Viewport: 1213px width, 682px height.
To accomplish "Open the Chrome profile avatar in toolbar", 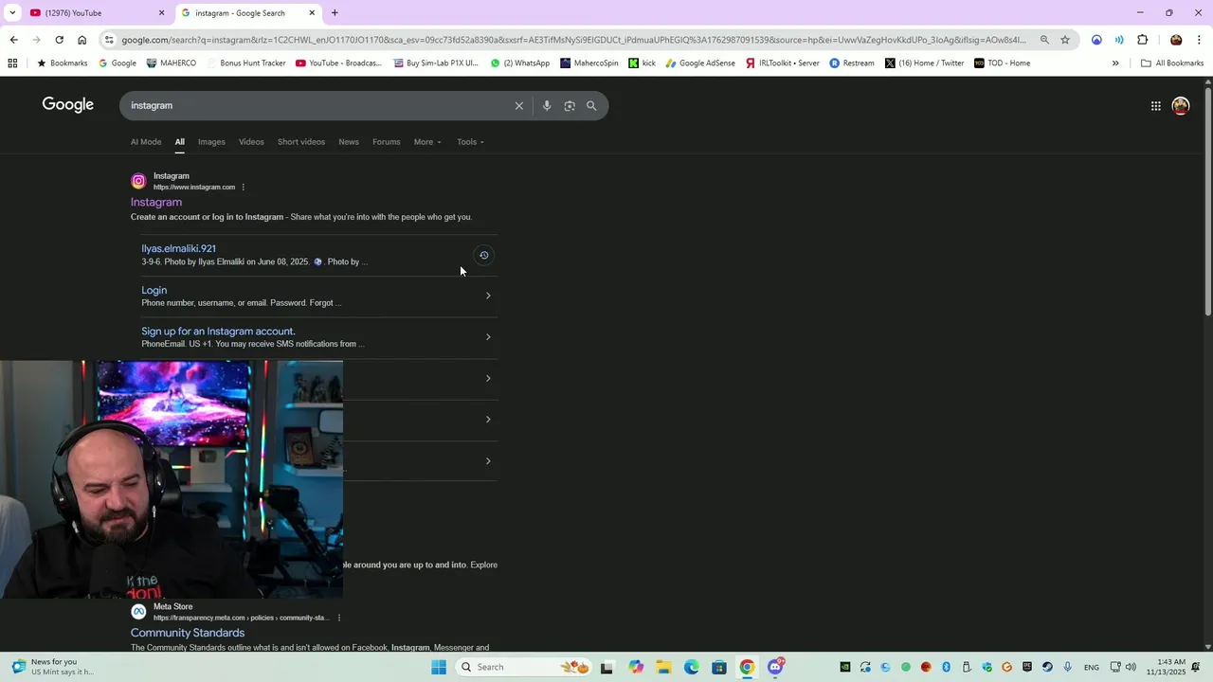I will (1176, 40).
